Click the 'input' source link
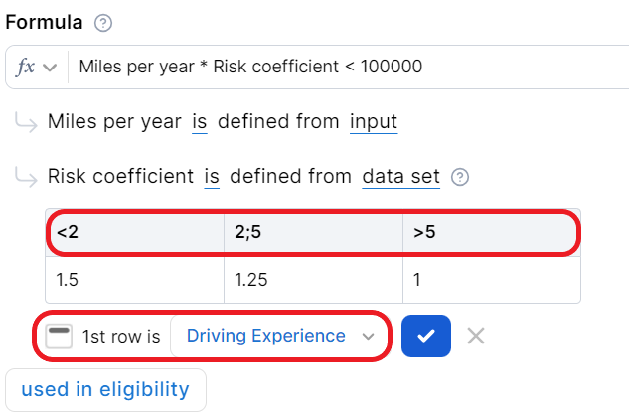The height and width of the screenshot is (412, 629). (374, 122)
